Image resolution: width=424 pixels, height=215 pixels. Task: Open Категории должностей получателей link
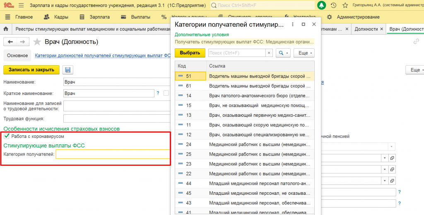tap(103, 55)
